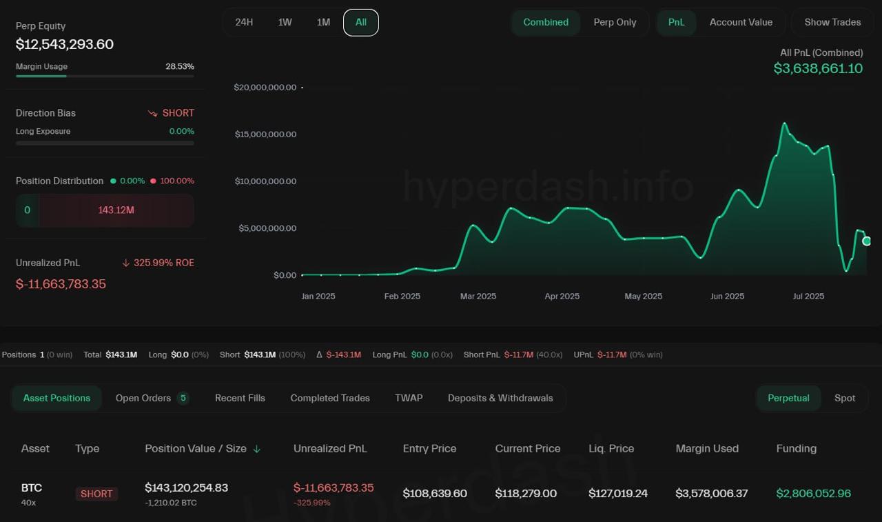Sort by Asset column header

pos(35,448)
